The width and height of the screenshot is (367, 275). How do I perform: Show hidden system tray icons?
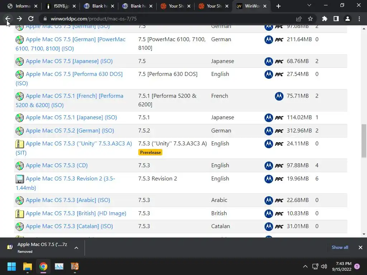(305, 266)
